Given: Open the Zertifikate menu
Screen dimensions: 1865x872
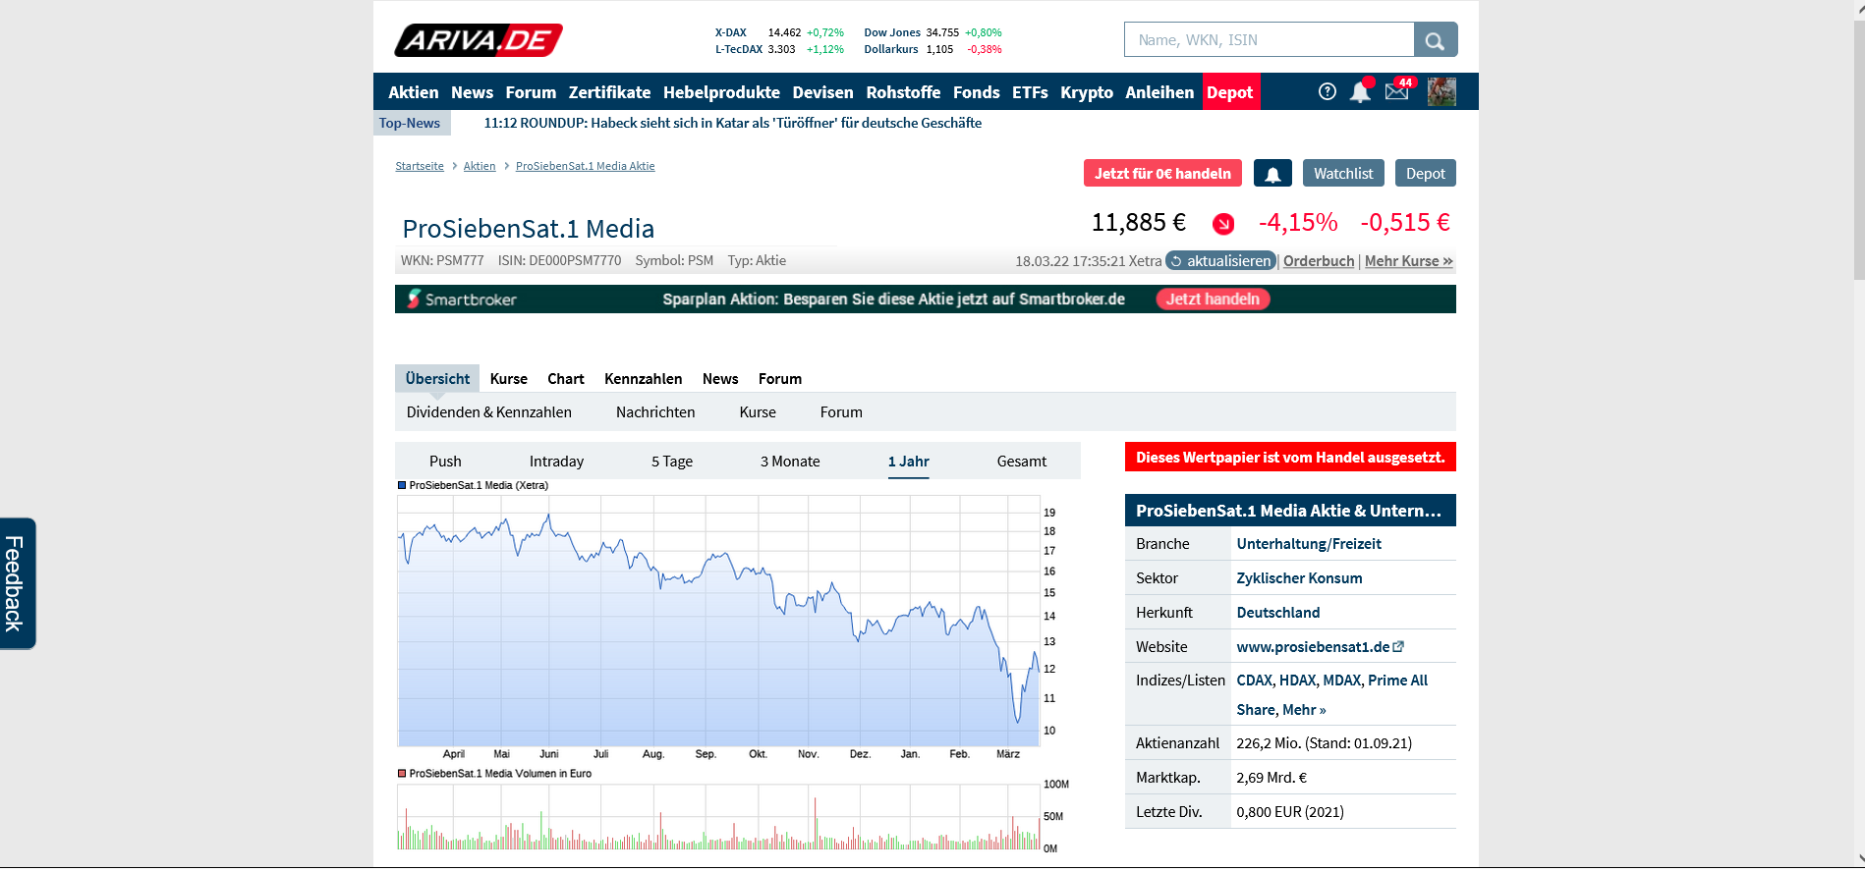Looking at the screenshot, I should 609,92.
